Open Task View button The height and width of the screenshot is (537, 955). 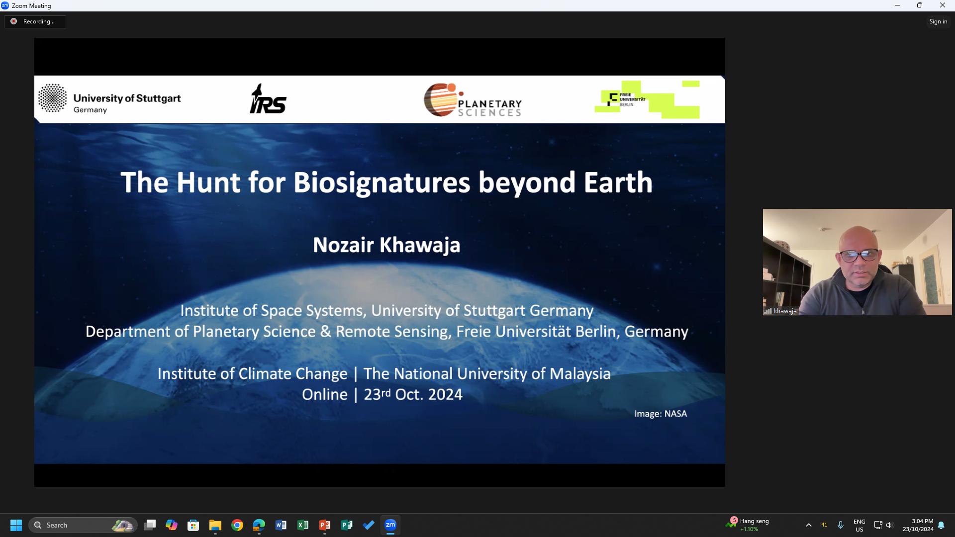coord(150,525)
